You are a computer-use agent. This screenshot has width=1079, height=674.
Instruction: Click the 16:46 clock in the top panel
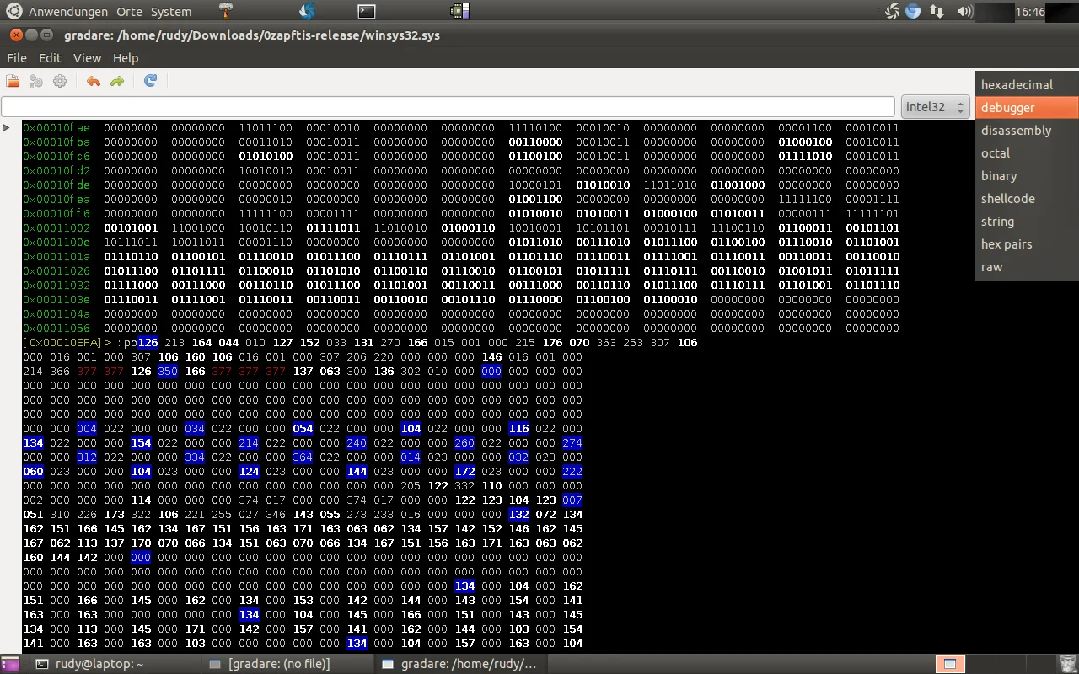1030,12
